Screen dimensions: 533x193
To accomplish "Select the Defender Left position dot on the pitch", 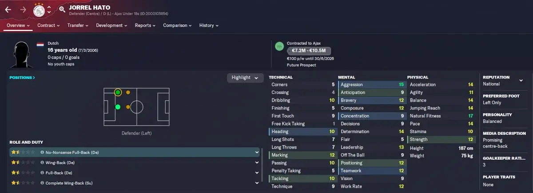I will pos(118,92).
